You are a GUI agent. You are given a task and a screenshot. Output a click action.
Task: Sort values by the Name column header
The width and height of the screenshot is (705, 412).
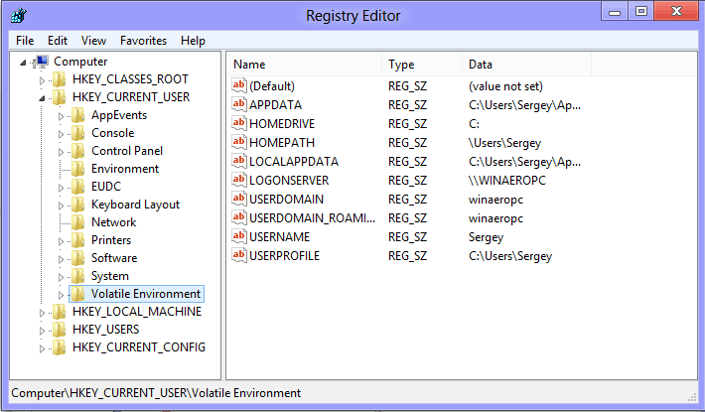click(305, 65)
